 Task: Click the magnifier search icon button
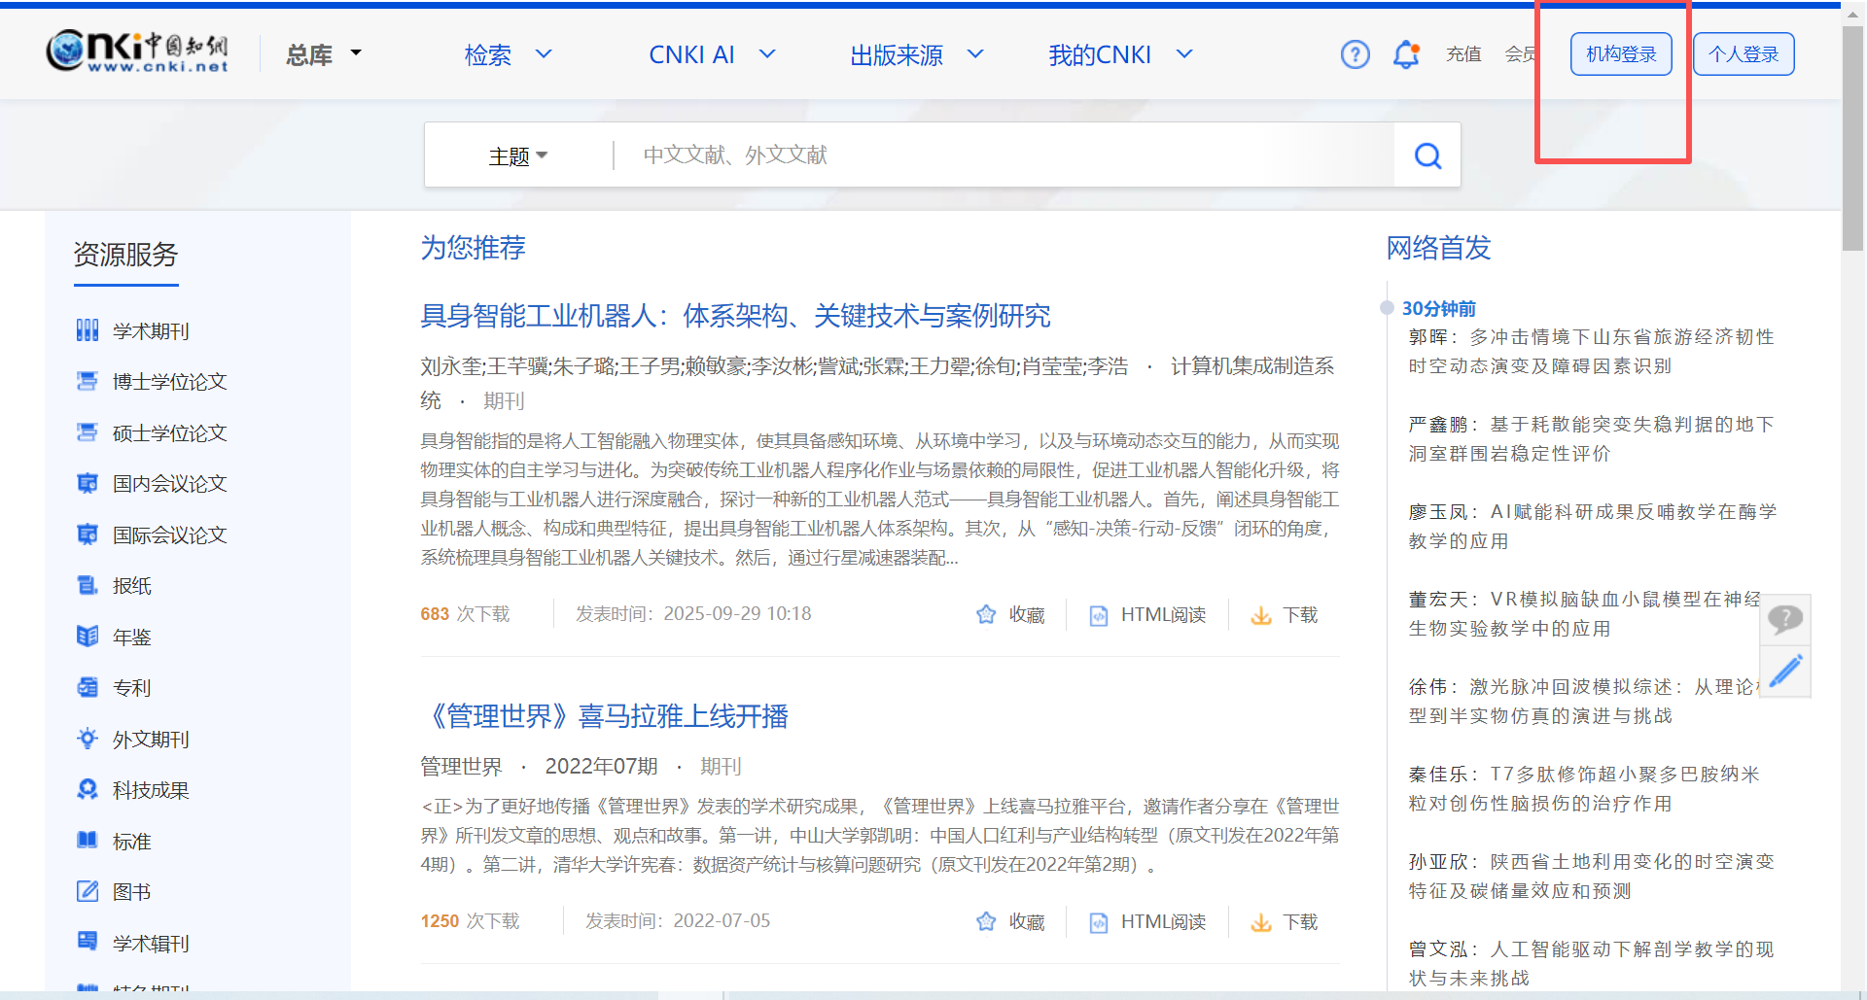[x=1427, y=155]
